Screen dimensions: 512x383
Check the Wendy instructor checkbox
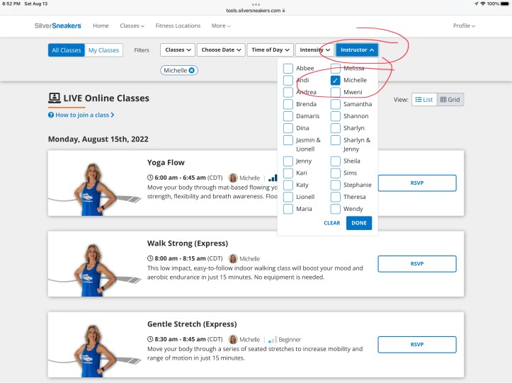[336, 209]
